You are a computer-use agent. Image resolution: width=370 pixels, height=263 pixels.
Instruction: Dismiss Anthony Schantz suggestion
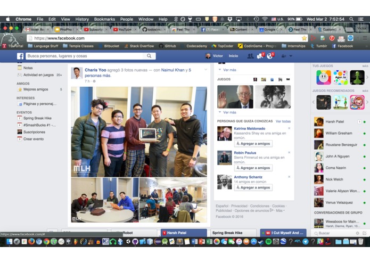(x=289, y=177)
